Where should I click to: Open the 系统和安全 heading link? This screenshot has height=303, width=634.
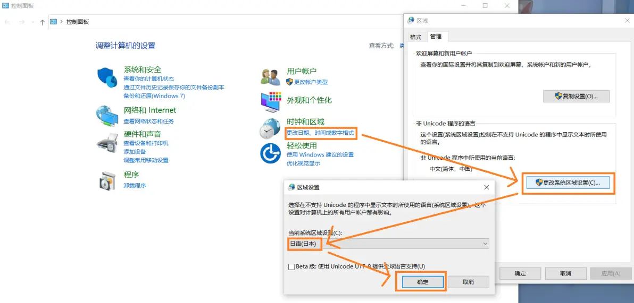[143, 70]
